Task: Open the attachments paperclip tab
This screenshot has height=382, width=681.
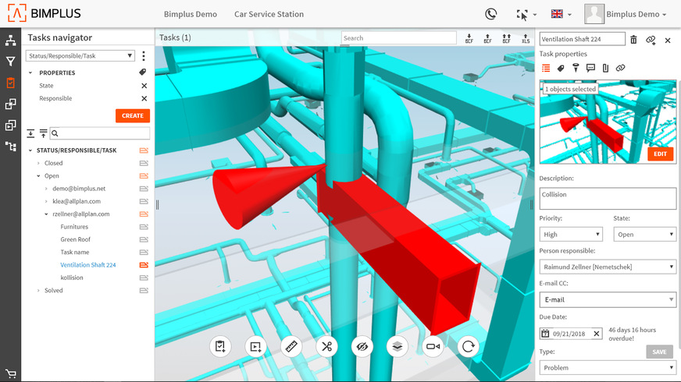Action: click(605, 69)
